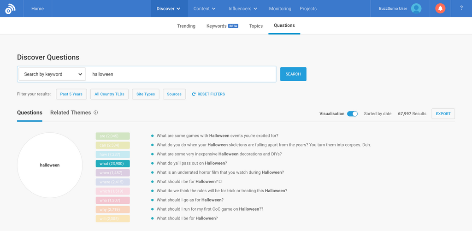Click the Related Themes info icon
This screenshot has height=231, width=472.
[x=96, y=113]
